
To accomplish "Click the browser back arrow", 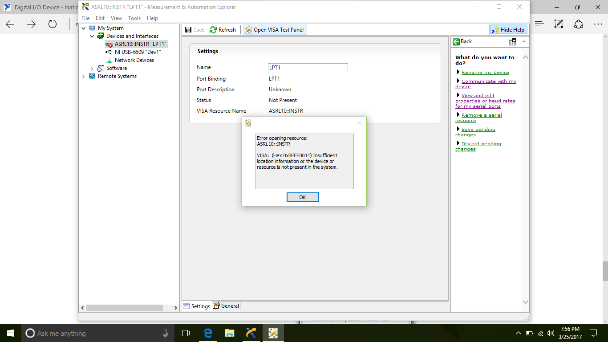I will pos(10,24).
